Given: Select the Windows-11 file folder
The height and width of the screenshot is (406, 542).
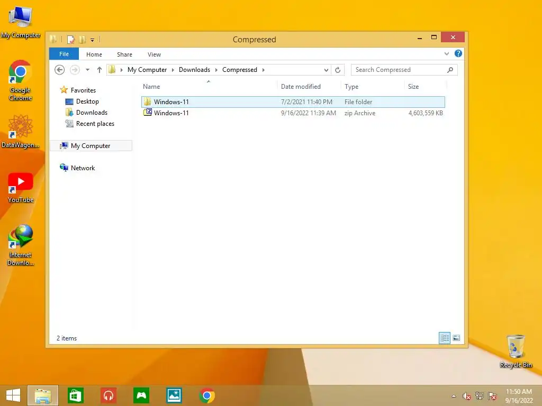Looking at the screenshot, I should point(293,102).
